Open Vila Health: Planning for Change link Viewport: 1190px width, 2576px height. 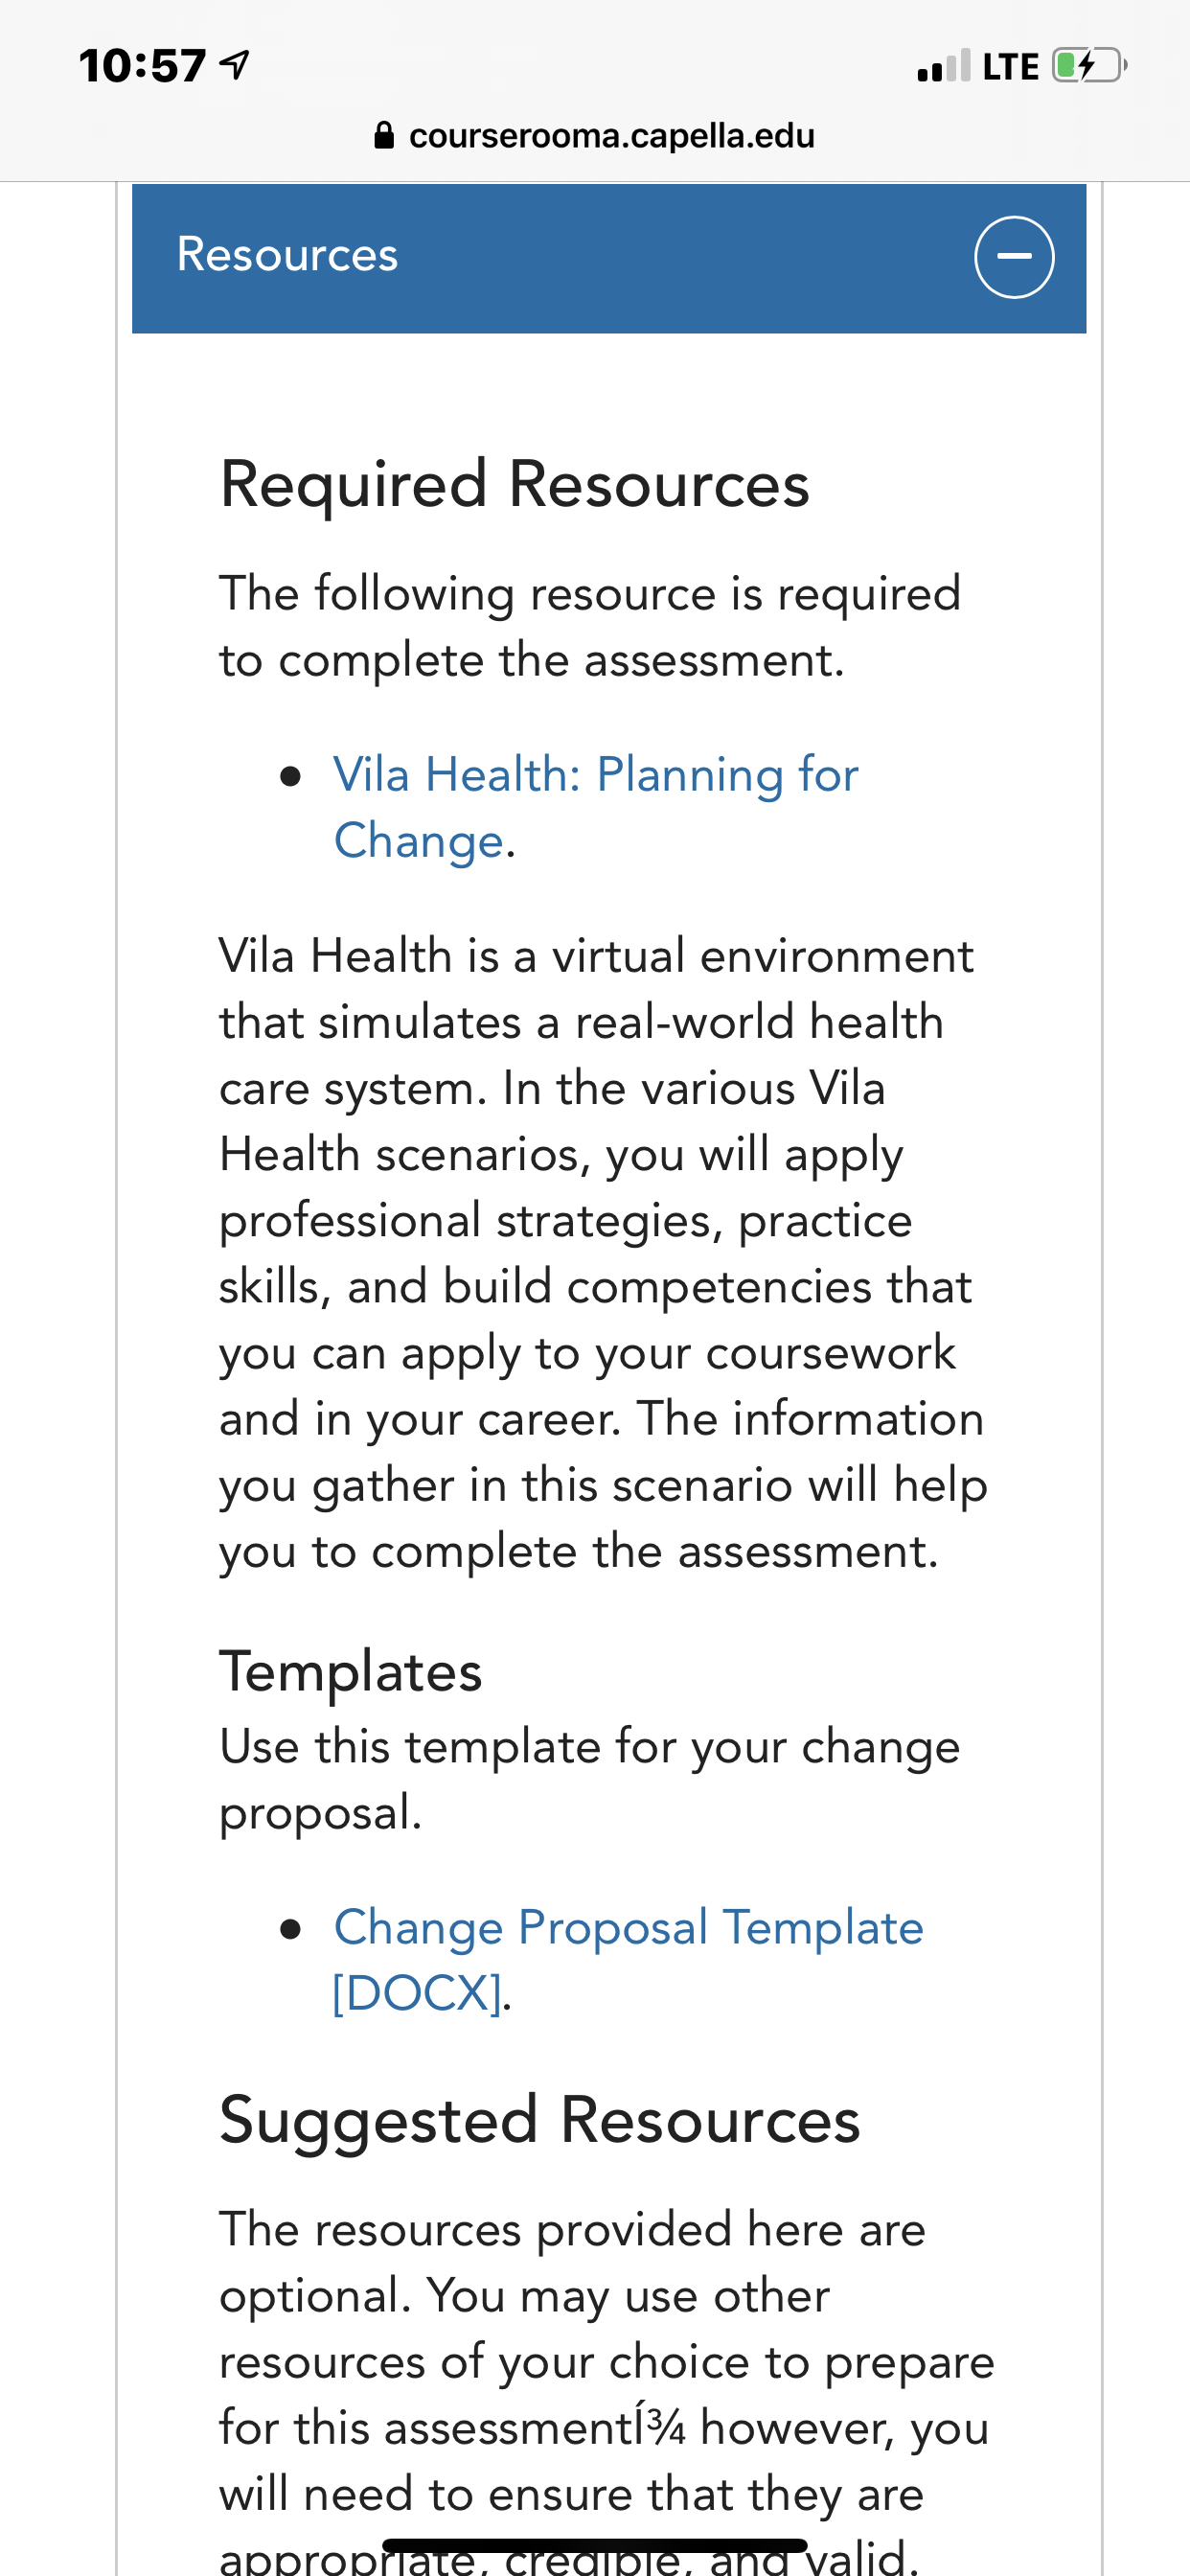[x=595, y=807]
